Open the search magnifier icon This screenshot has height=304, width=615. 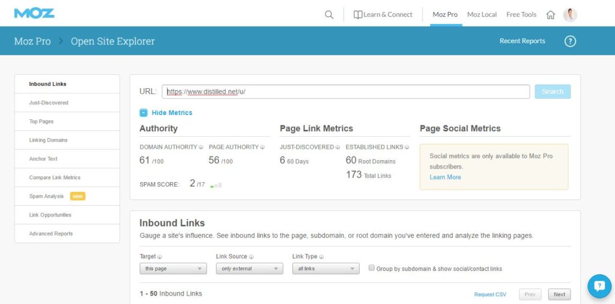(x=329, y=15)
